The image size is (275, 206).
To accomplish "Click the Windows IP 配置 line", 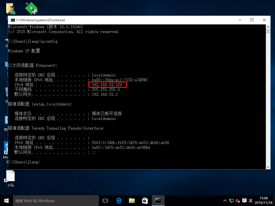I will coord(24,51).
